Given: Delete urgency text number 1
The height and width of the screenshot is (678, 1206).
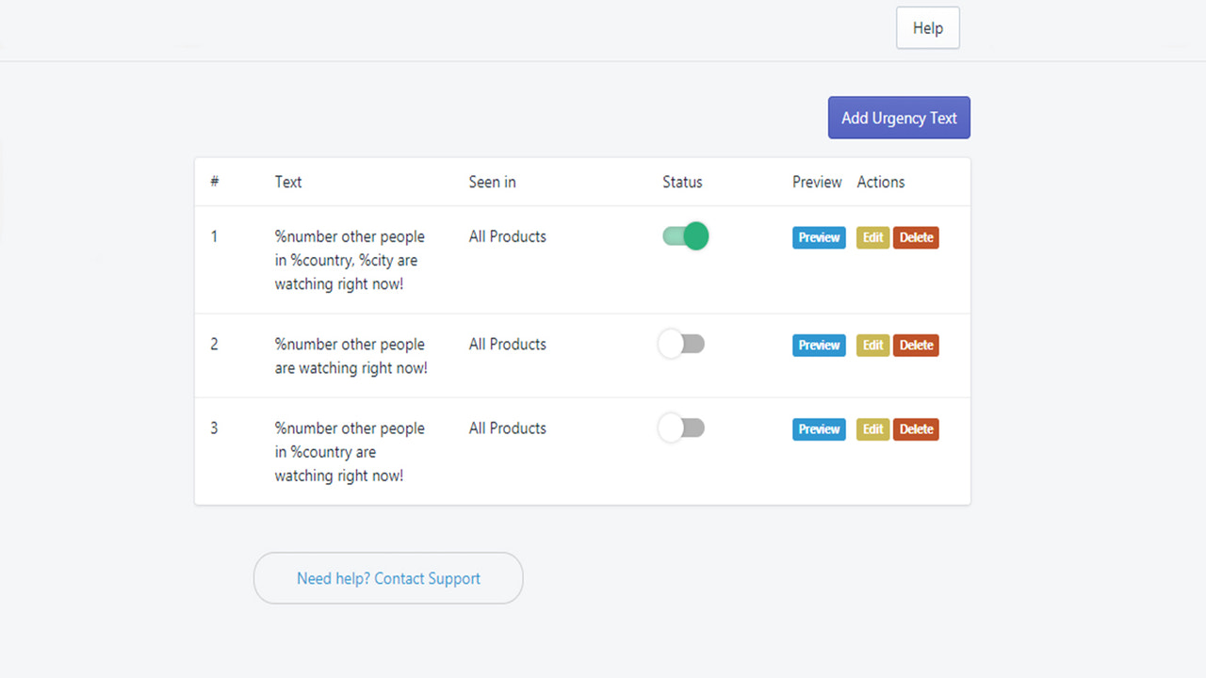Looking at the screenshot, I should (916, 237).
